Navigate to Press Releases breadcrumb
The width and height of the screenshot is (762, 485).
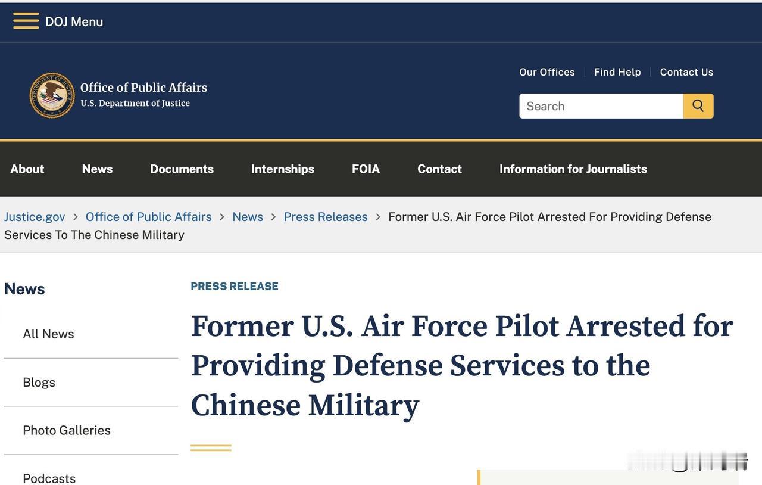[x=326, y=217]
